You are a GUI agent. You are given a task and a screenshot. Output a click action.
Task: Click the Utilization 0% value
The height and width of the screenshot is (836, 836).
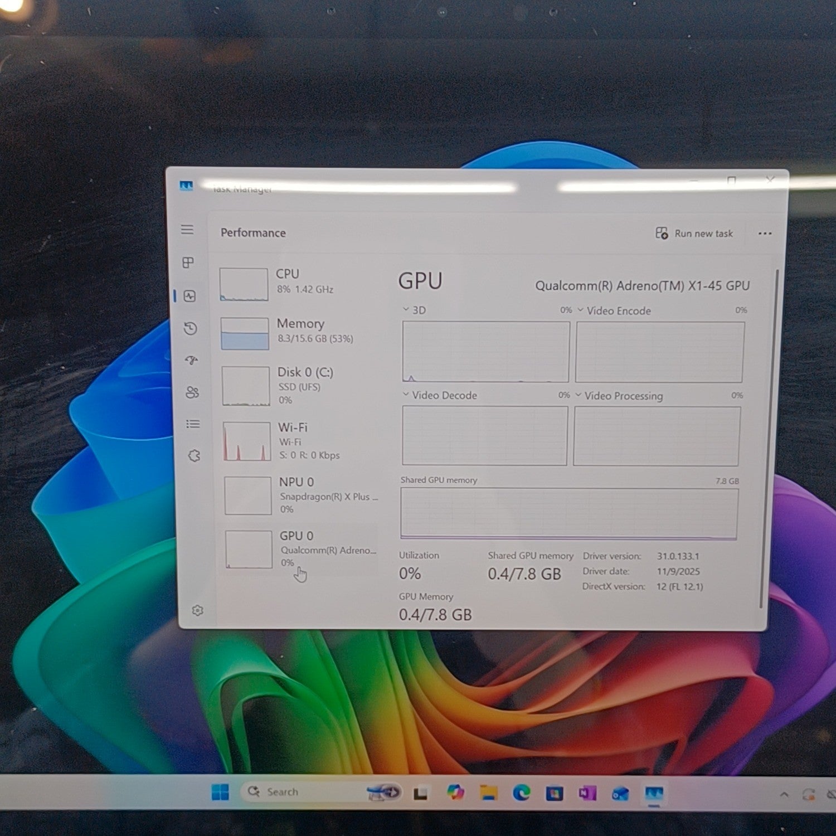[410, 573]
